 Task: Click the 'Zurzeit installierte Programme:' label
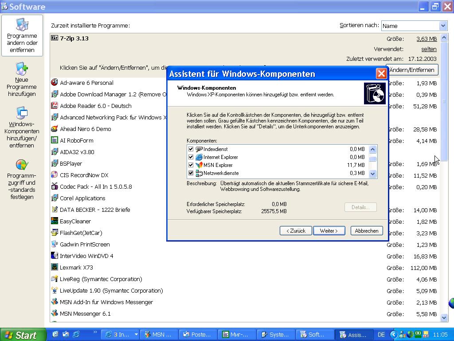click(x=90, y=25)
